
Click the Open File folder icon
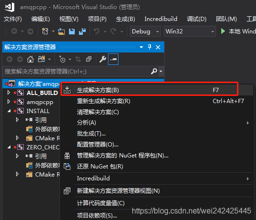click(x=61, y=31)
